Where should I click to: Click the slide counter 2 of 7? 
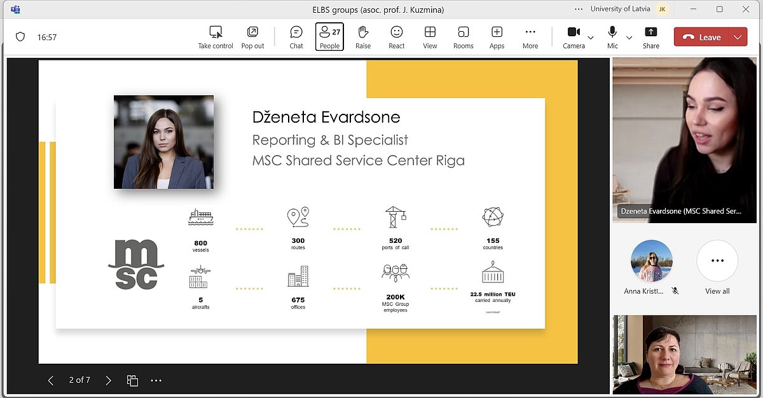click(79, 380)
